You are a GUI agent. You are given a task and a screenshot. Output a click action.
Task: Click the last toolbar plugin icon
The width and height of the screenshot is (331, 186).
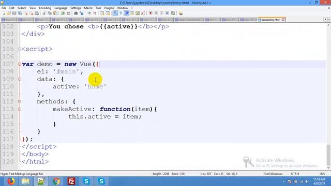tap(180, 13)
